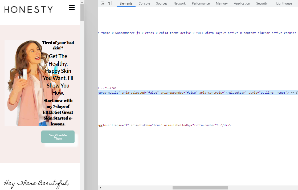Toggle the device toolbar icon
Viewport: 298px width, 190px height.
coord(110,3)
